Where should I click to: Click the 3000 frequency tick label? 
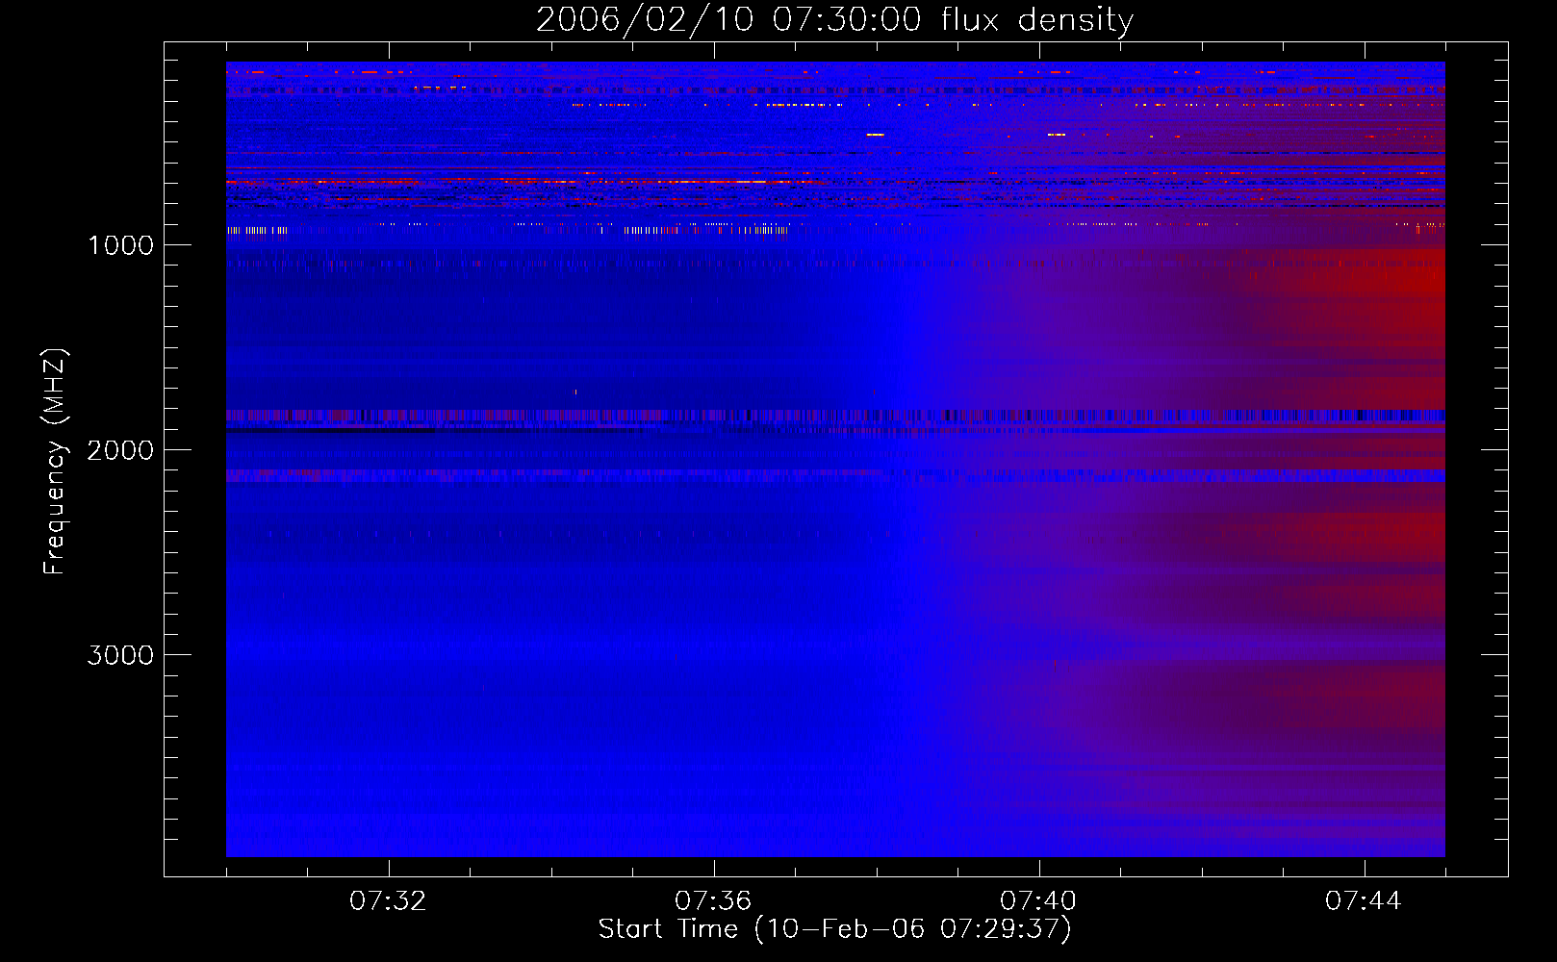point(120,655)
